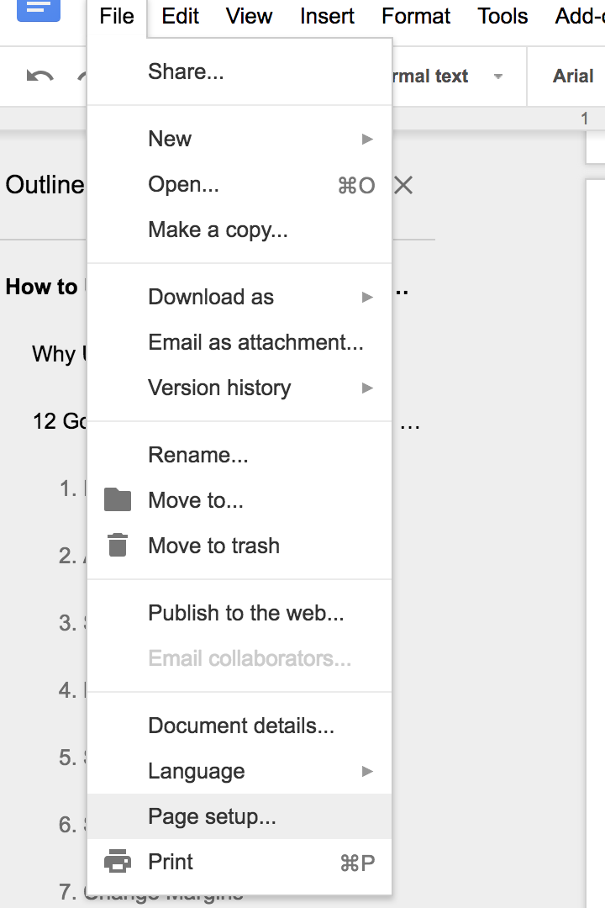Click the Google Docs home icon
605x908 pixels.
click(x=38, y=8)
